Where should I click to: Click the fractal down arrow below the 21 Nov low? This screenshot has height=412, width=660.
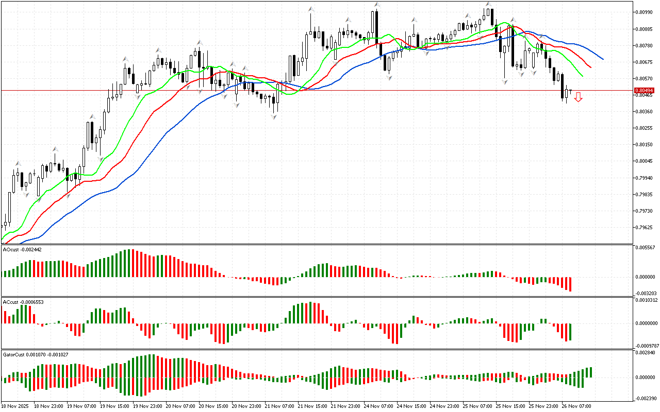click(x=274, y=117)
